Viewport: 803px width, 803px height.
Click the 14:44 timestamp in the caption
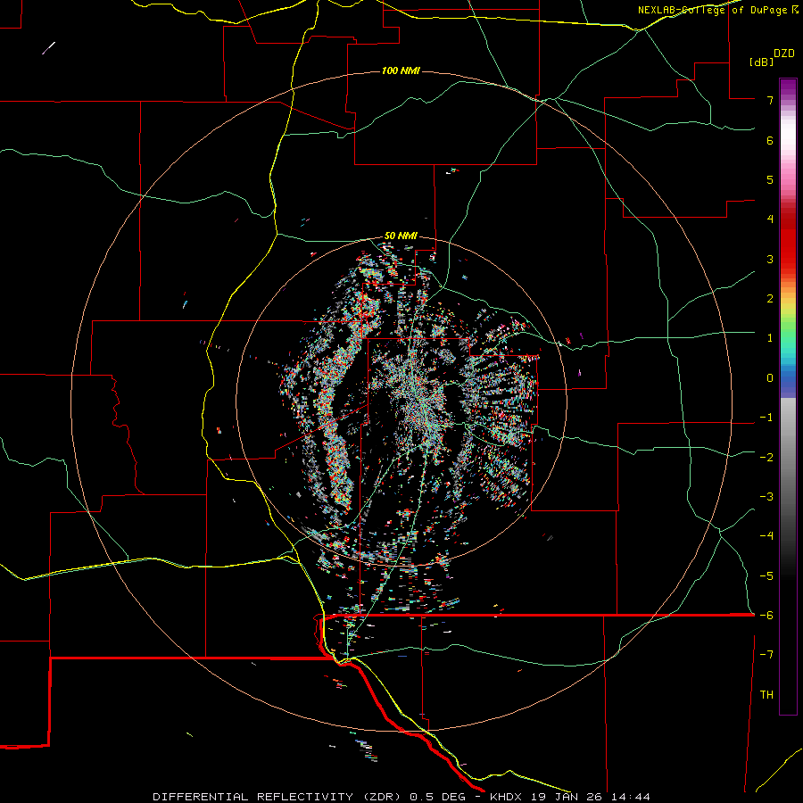pos(631,797)
